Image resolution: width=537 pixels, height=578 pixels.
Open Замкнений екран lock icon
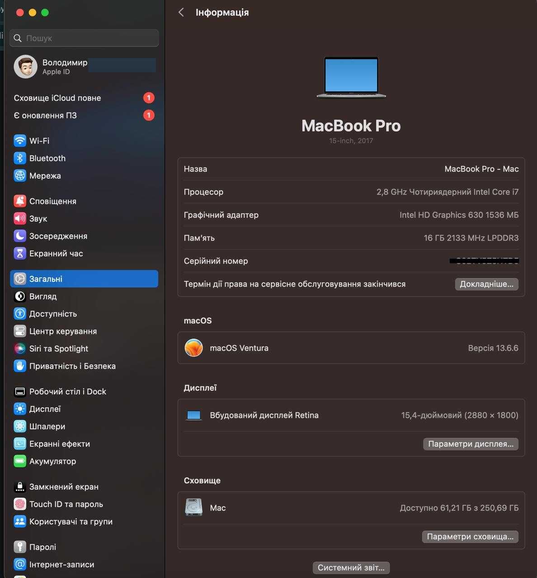tap(20, 487)
